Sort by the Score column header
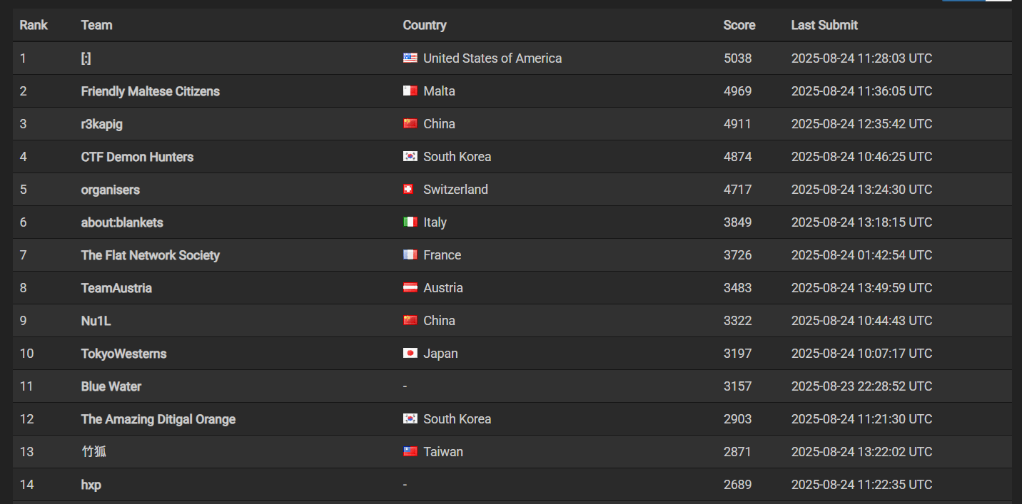 (739, 25)
